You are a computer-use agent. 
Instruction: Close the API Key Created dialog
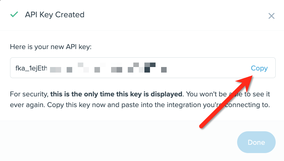271,16
